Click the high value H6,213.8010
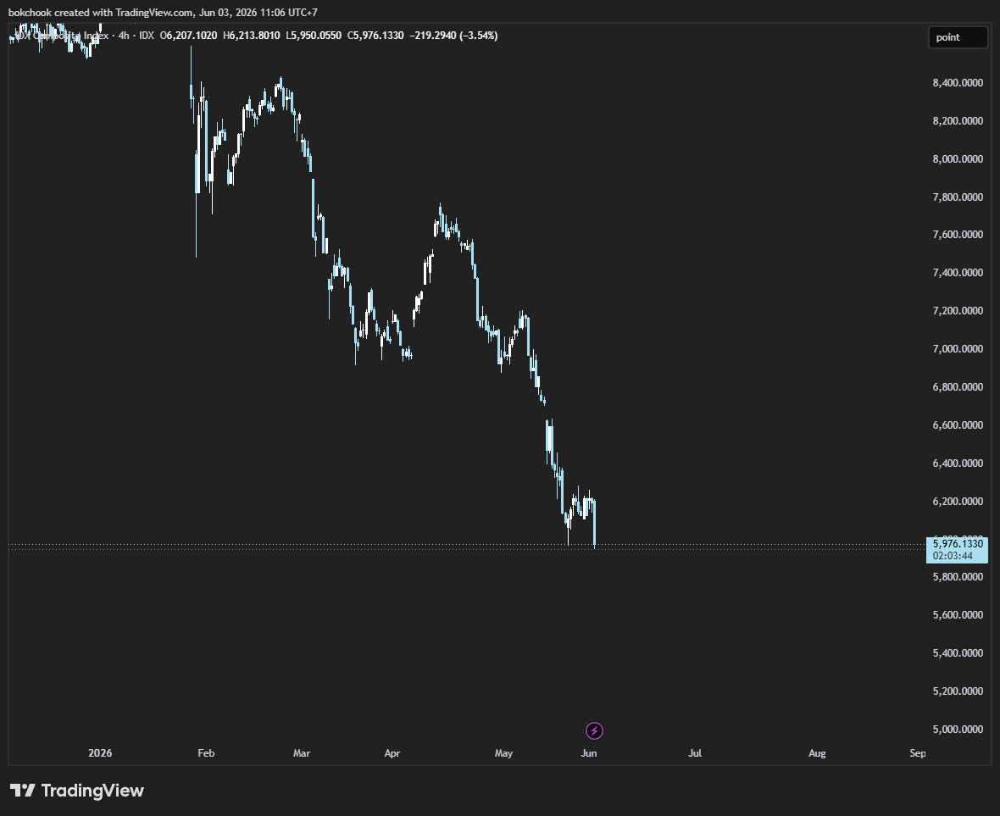Viewport: 1000px width, 816px height. click(x=252, y=36)
